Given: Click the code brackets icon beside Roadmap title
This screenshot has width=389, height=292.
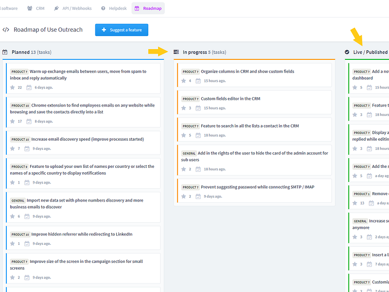Looking at the screenshot, I should click(x=6, y=30).
